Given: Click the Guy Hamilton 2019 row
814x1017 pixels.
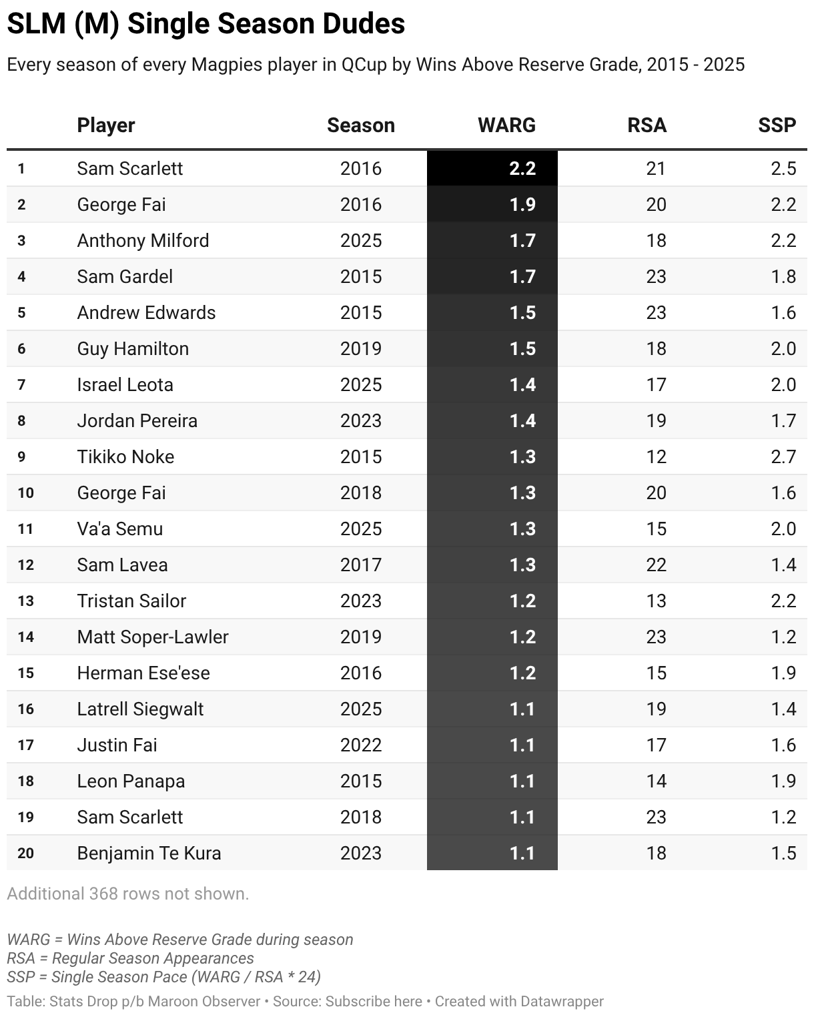Looking at the screenshot, I should point(407,348).
